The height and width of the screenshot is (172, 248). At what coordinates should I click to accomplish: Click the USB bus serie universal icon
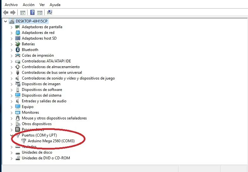click(x=18, y=73)
